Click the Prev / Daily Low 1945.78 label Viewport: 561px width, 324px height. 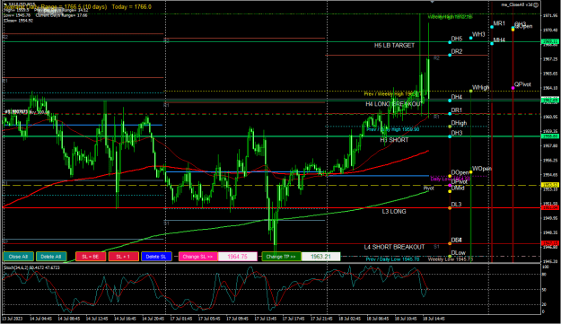392,258
